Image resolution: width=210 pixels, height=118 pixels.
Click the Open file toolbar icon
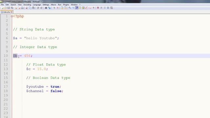tap(5, 8)
